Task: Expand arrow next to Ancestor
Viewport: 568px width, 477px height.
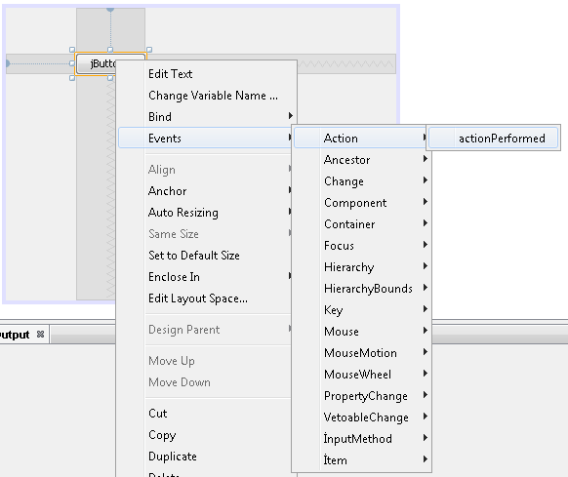Action: pos(426,159)
